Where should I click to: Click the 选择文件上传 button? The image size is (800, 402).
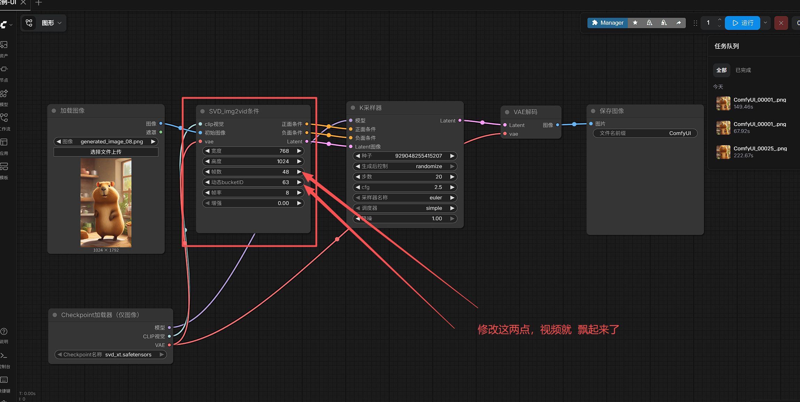pyautogui.click(x=106, y=152)
